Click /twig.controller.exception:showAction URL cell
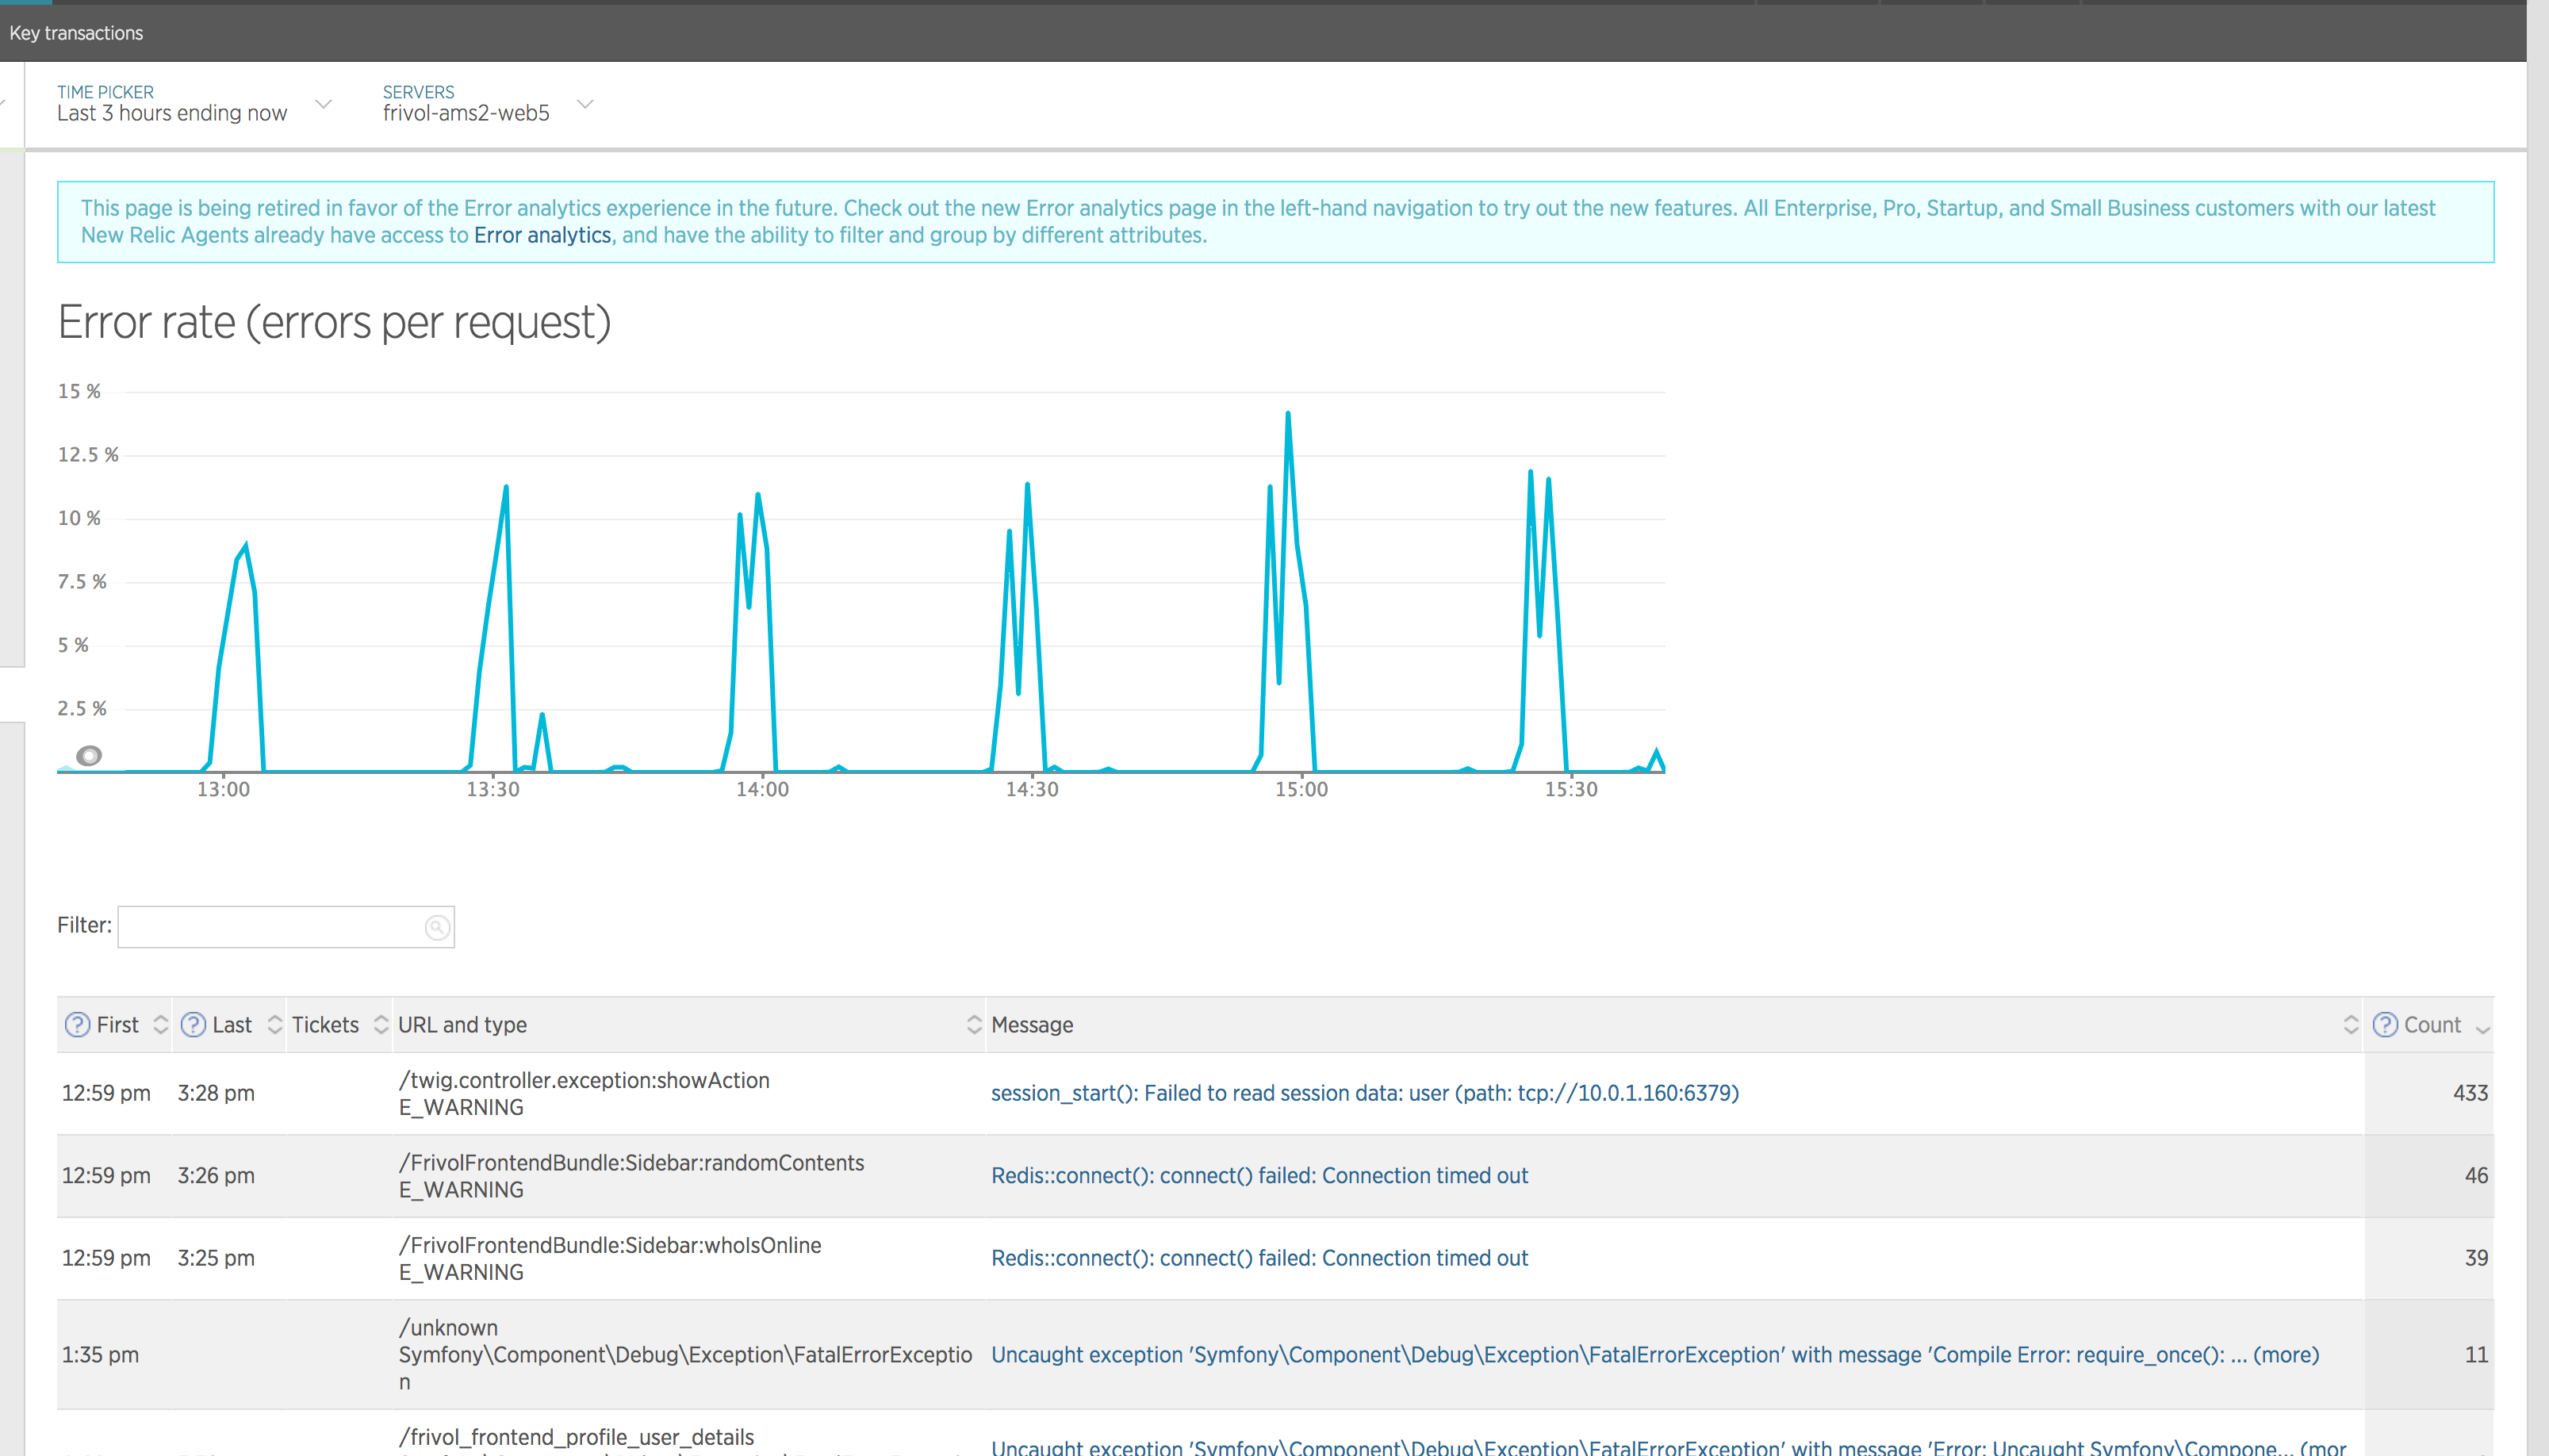The image size is (2549, 1456). [584, 1080]
